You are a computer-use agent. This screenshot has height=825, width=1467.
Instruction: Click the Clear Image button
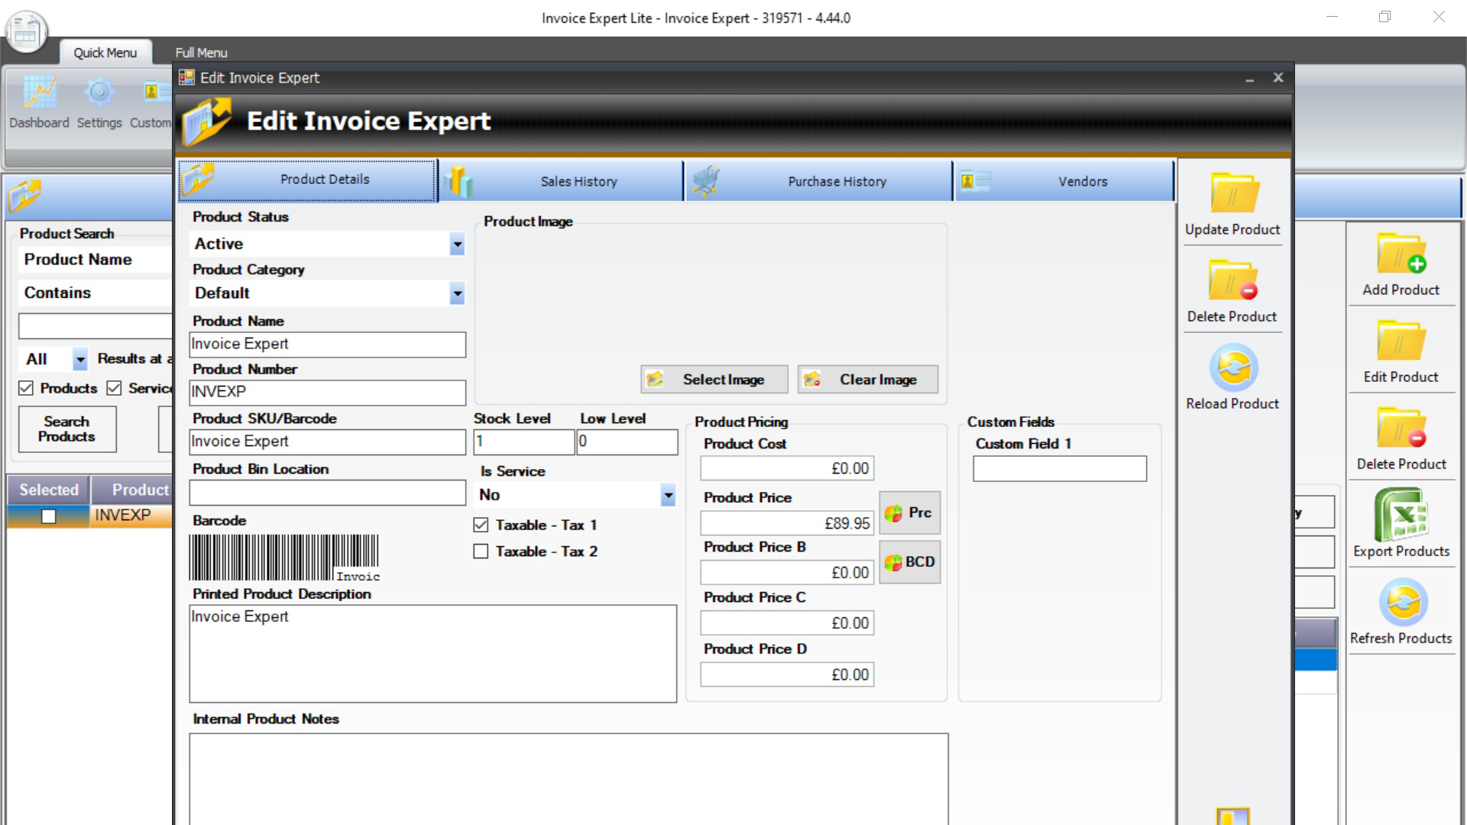868,380
